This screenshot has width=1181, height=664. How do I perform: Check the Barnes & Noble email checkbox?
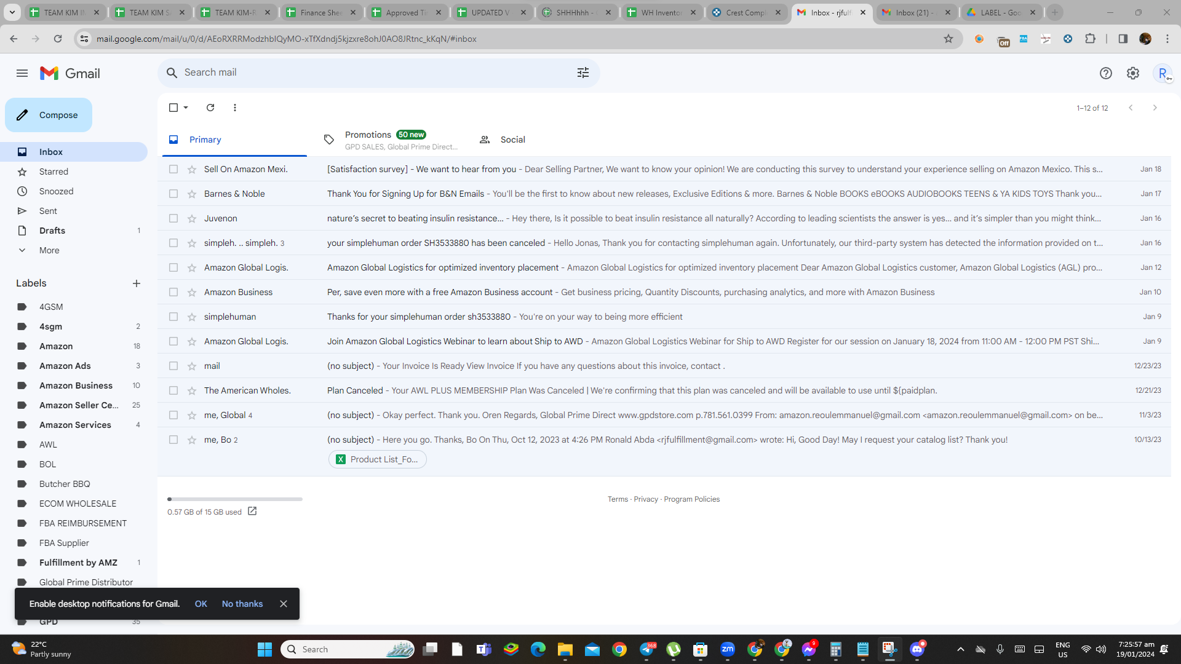pyautogui.click(x=173, y=194)
